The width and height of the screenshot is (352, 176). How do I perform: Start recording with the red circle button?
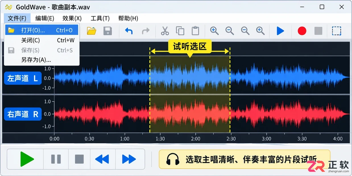pos(302,31)
